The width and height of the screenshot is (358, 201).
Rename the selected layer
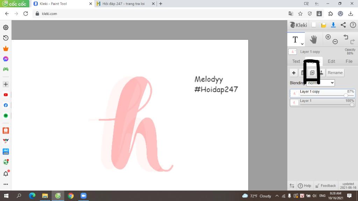click(335, 73)
